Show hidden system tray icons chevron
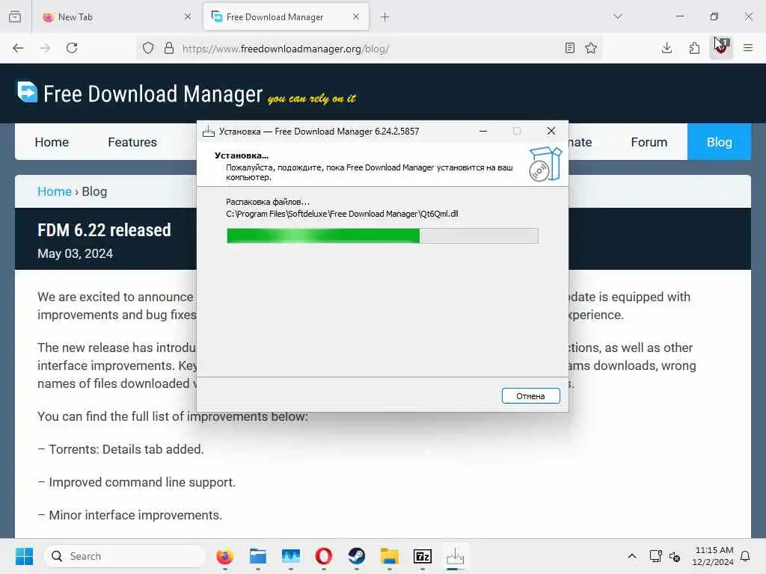Viewport: 766px width, 574px height. coord(631,556)
